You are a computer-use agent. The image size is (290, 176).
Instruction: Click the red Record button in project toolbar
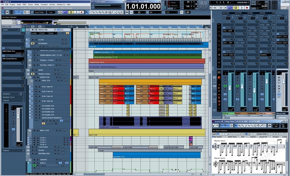click(x=82, y=12)
